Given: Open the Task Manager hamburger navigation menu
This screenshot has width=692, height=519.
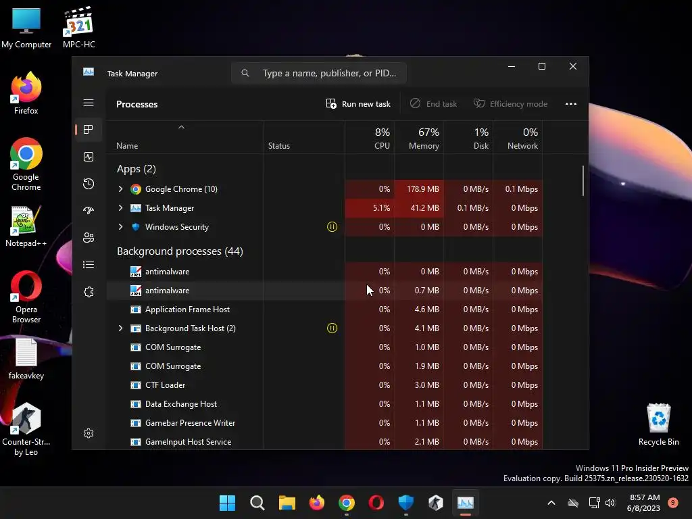Looking at the screenshot, I should click(89, 103).
